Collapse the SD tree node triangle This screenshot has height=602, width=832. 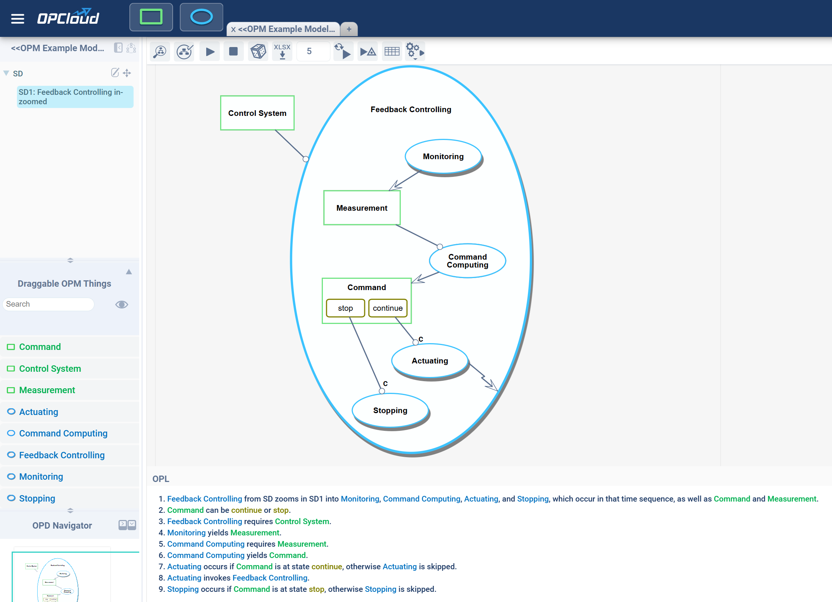[6, 73]
